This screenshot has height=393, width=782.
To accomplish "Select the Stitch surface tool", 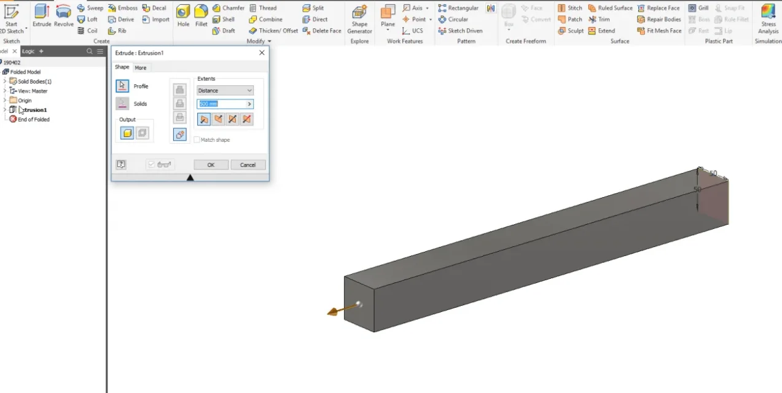I will (570, 8).
